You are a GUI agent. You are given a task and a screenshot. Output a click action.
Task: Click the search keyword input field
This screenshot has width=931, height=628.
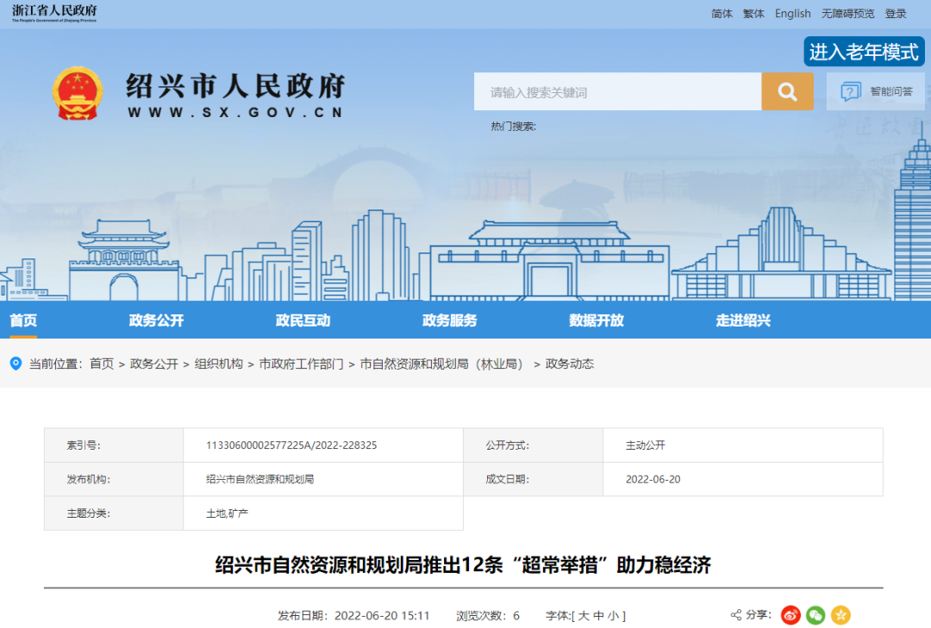[617, 91]
